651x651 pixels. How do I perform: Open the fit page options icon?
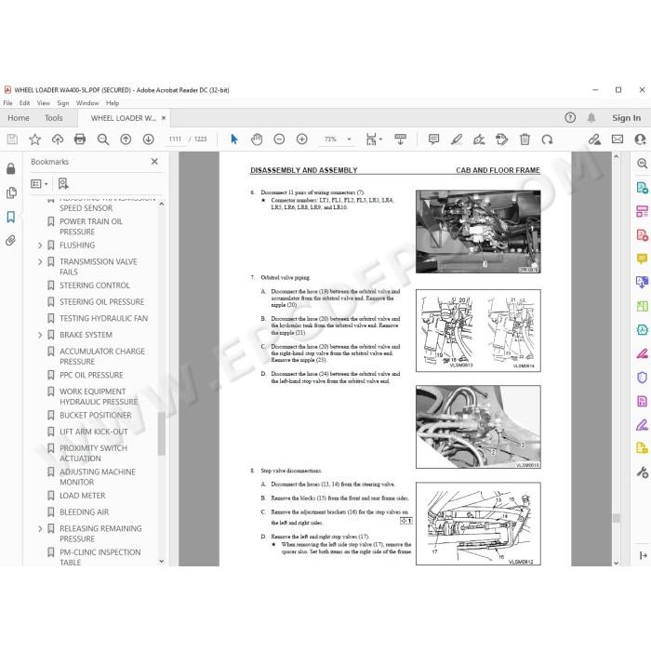click(x=373, y=139)
